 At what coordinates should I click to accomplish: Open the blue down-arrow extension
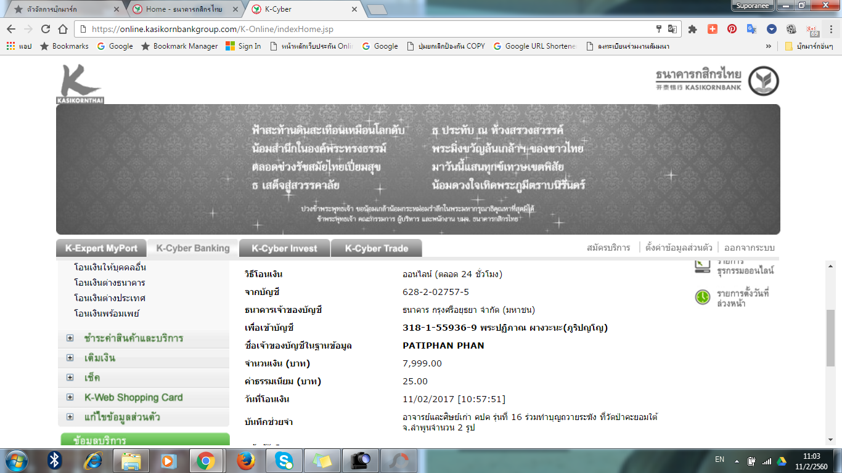point(771,29)
